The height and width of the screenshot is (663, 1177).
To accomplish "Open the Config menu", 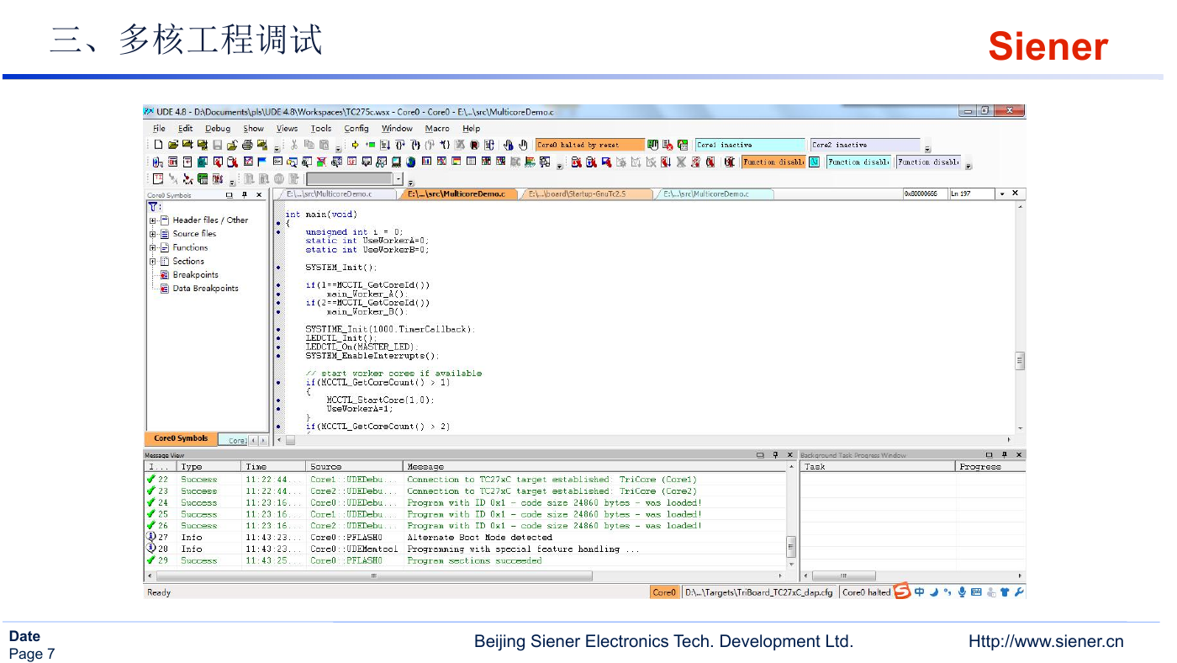I will click(356, 129).
